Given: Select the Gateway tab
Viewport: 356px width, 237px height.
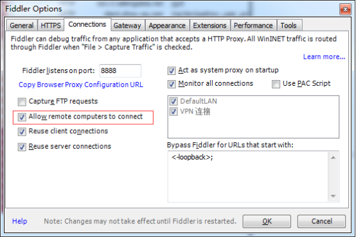Looking at the screenshot, I should click(127, 26).
